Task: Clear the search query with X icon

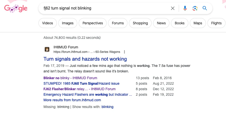Action: coord(173,8)
